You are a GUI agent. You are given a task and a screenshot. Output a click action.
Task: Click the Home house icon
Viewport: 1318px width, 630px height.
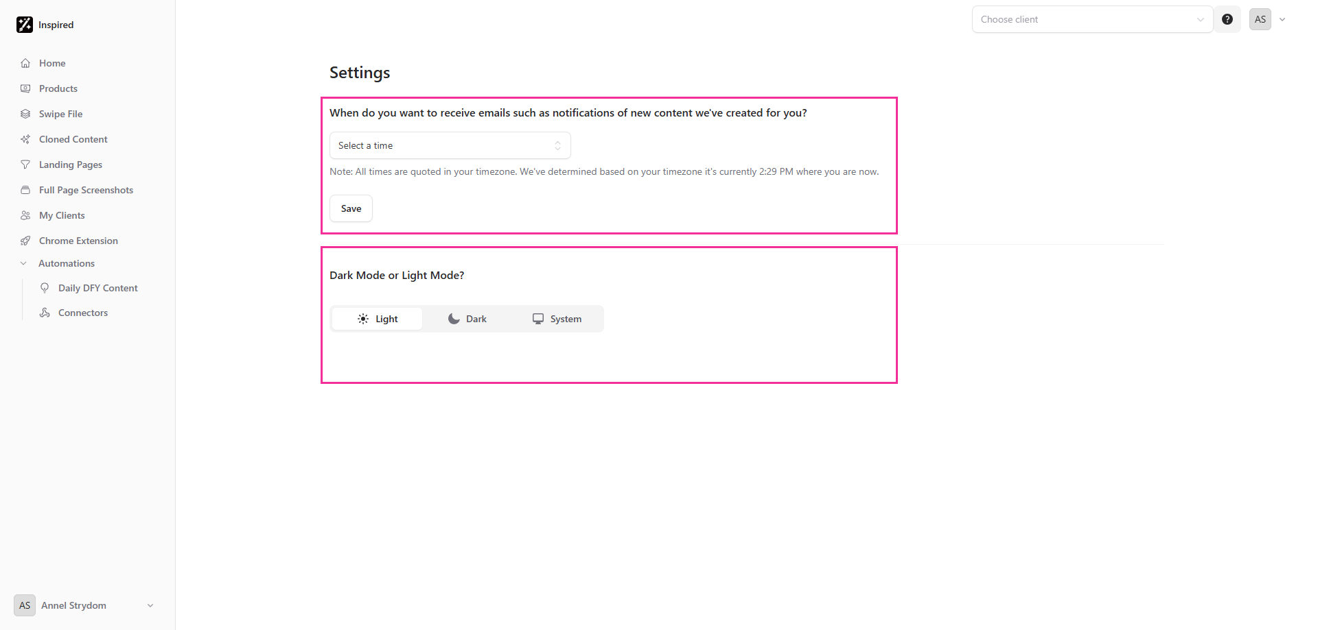pyautogui.click(x=25, y=63)
